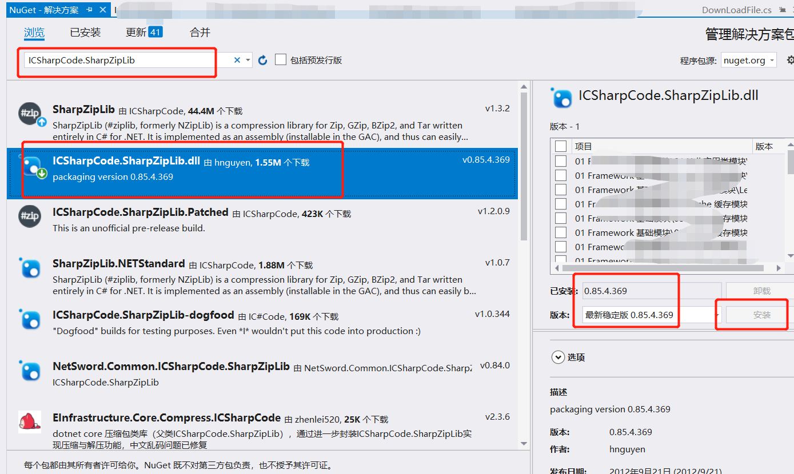This screenshot has height=474, width=794.
Task: Click the 已安装 version field 0.85.4.369
Action: click(652, 291)
